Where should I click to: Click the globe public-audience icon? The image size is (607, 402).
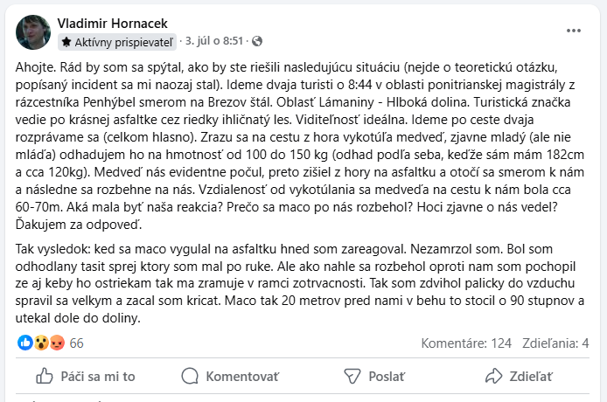(258, 41)
